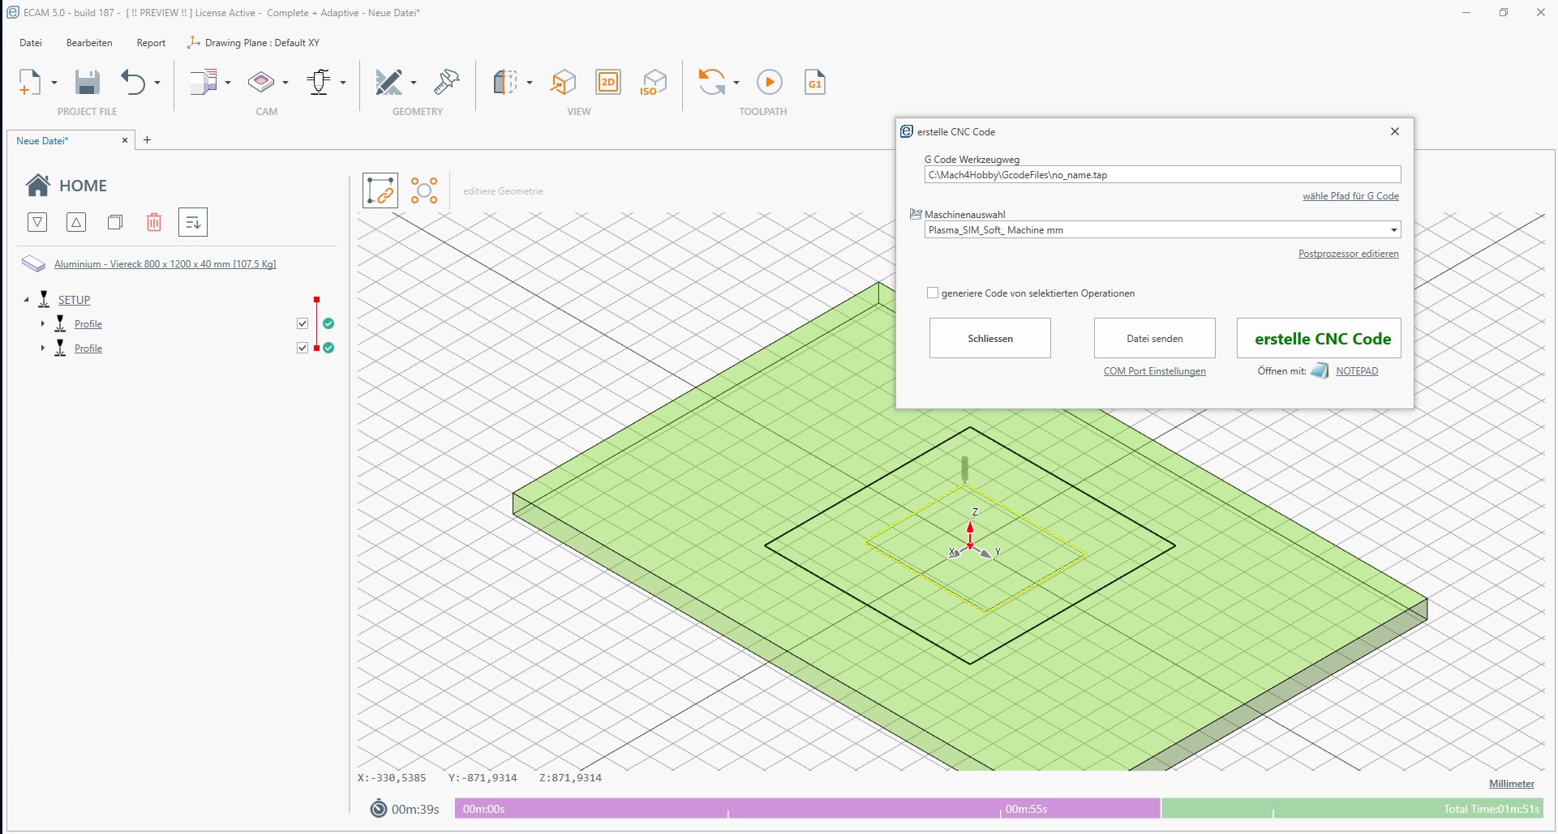This screenshot has height=834, width=1558.
Task: Uncheck the first Profile operation checkbox
Action: click(303, 323)
